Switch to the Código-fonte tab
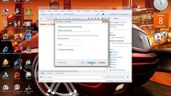This screenshot has width=171, height=96. (59, 73)
